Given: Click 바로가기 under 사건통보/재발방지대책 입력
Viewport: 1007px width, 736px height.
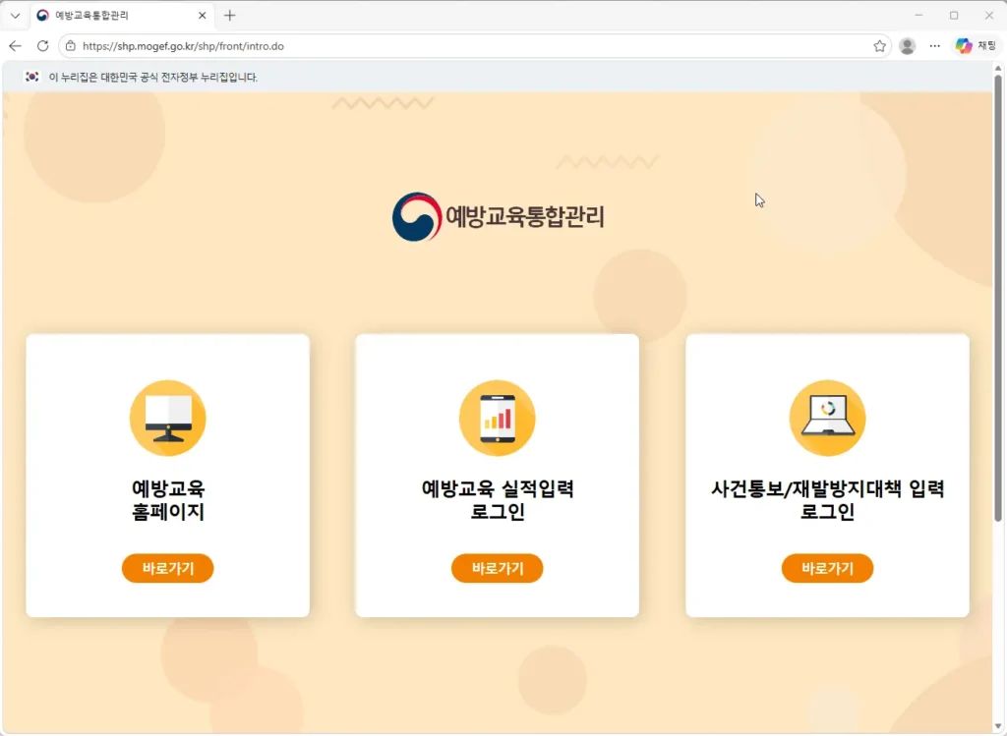Looking at the screenshot, I should pyautogui.click(x=827, y=568).
